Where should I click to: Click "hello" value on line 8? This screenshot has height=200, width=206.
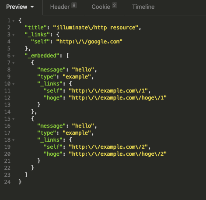[83, 70]
